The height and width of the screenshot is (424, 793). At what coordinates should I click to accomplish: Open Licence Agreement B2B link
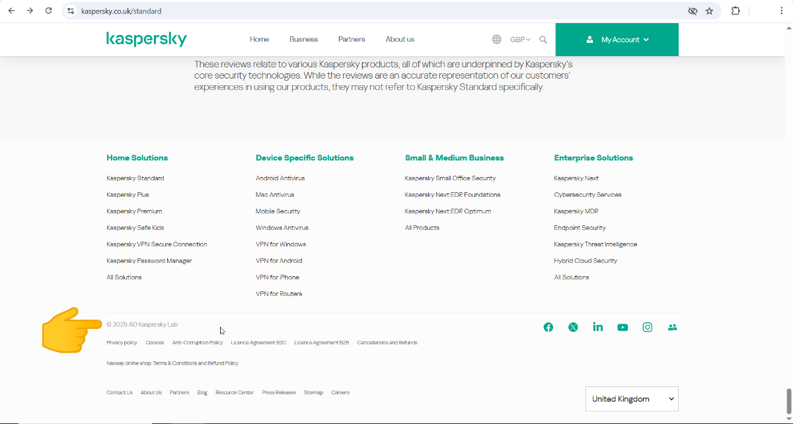coord(322,343)
